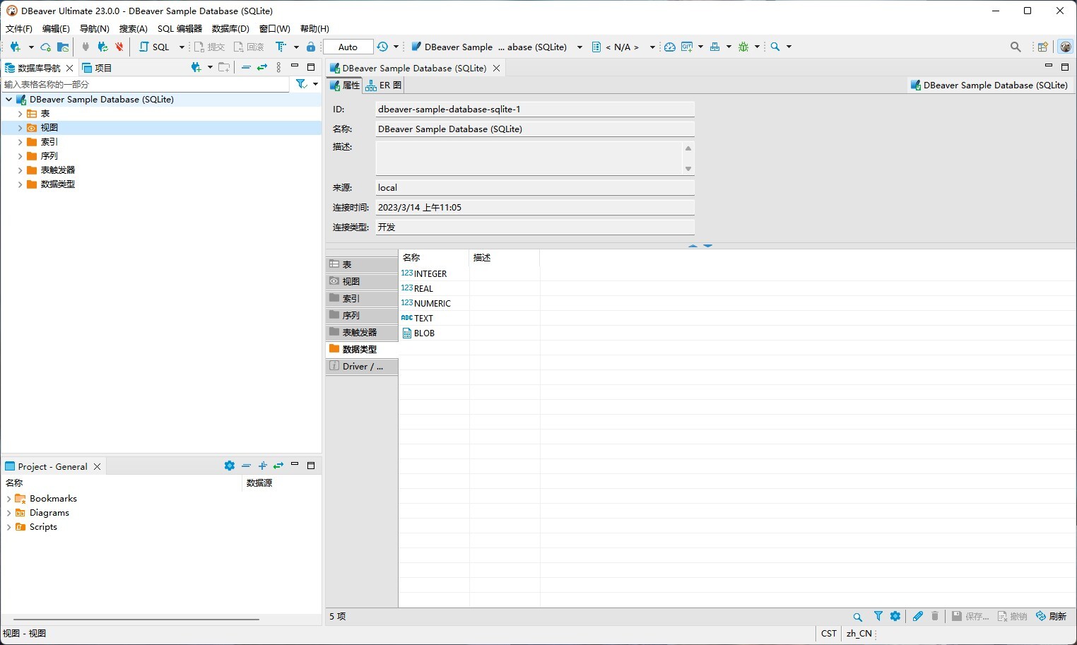This screenshot has width=1077, height=645.
Task: Click the 表 side tab in editor
Action: pos(362,264)
